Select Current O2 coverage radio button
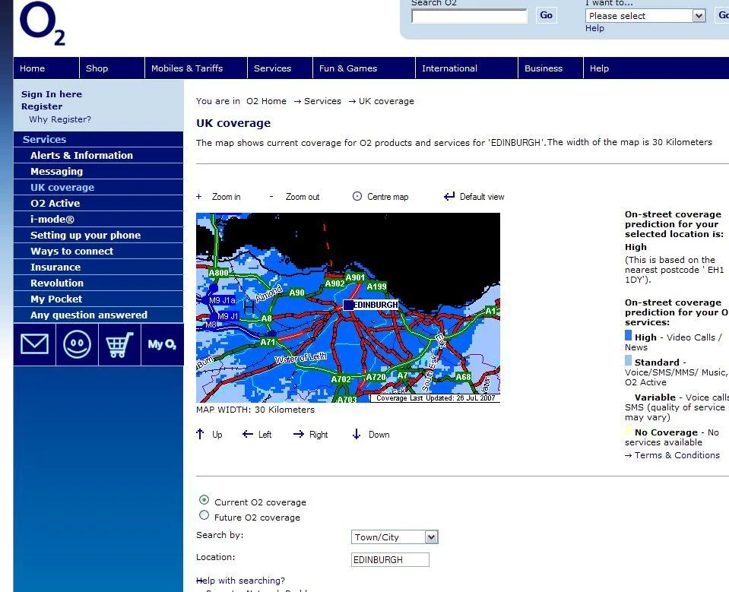729x592 pixels. tap(204, 500)
